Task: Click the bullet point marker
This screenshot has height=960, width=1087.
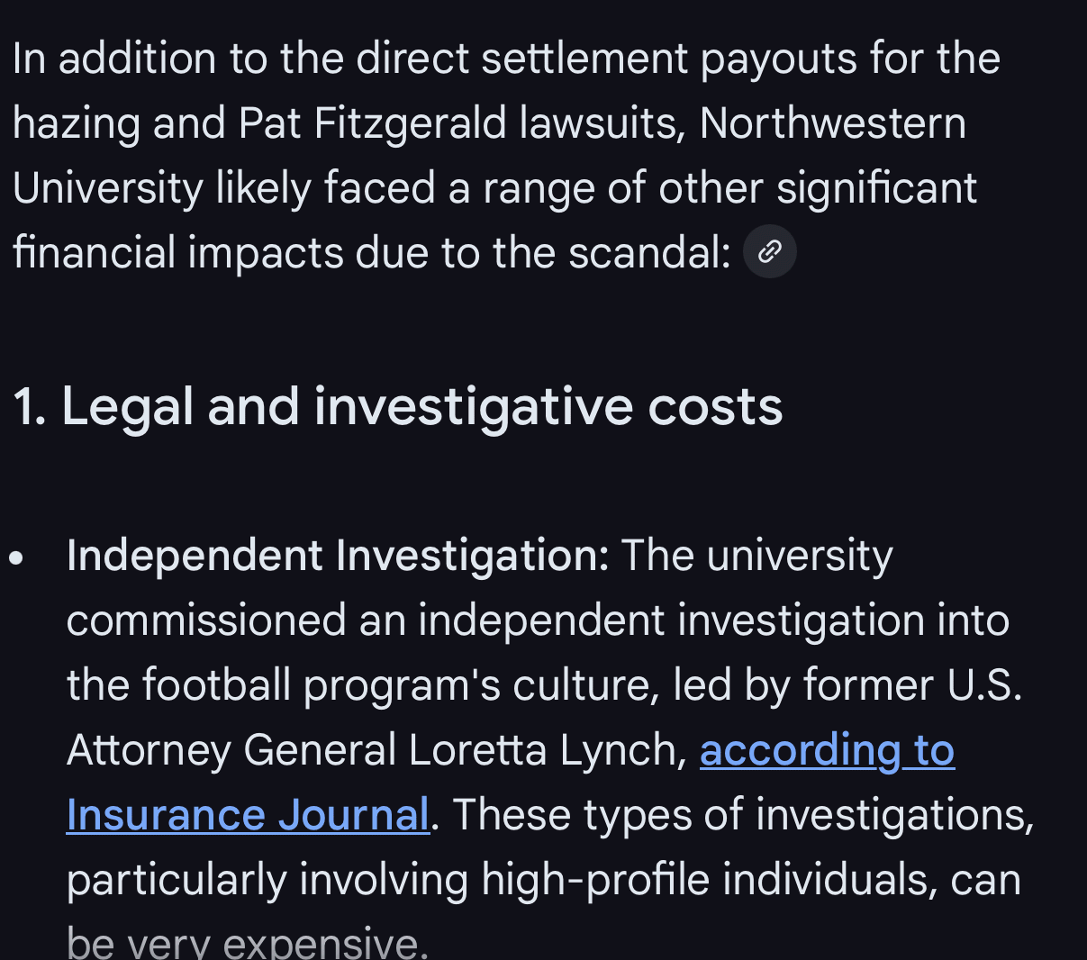Action: 15,557
